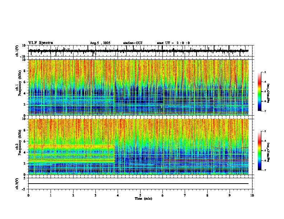Click the time axis tick label "10"
284x219 pixels.
pyautogui.click(x=252, y=195)
